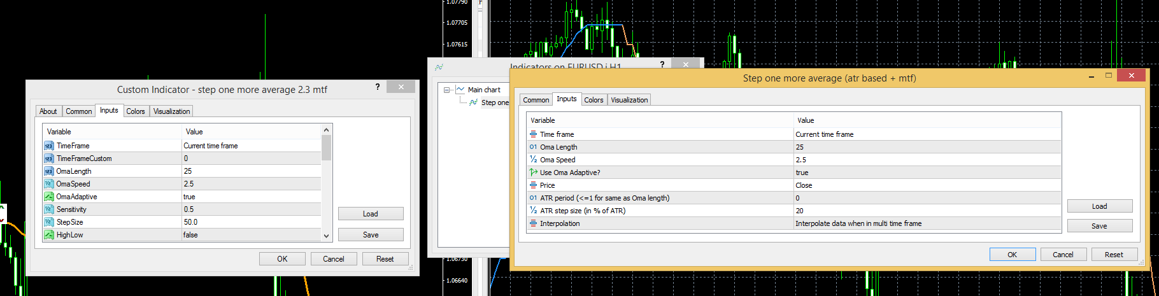Click the Oma Length 01 icon
Image resolution: width=1159 pixels, height=296 pixels.
tap(534, 147)
